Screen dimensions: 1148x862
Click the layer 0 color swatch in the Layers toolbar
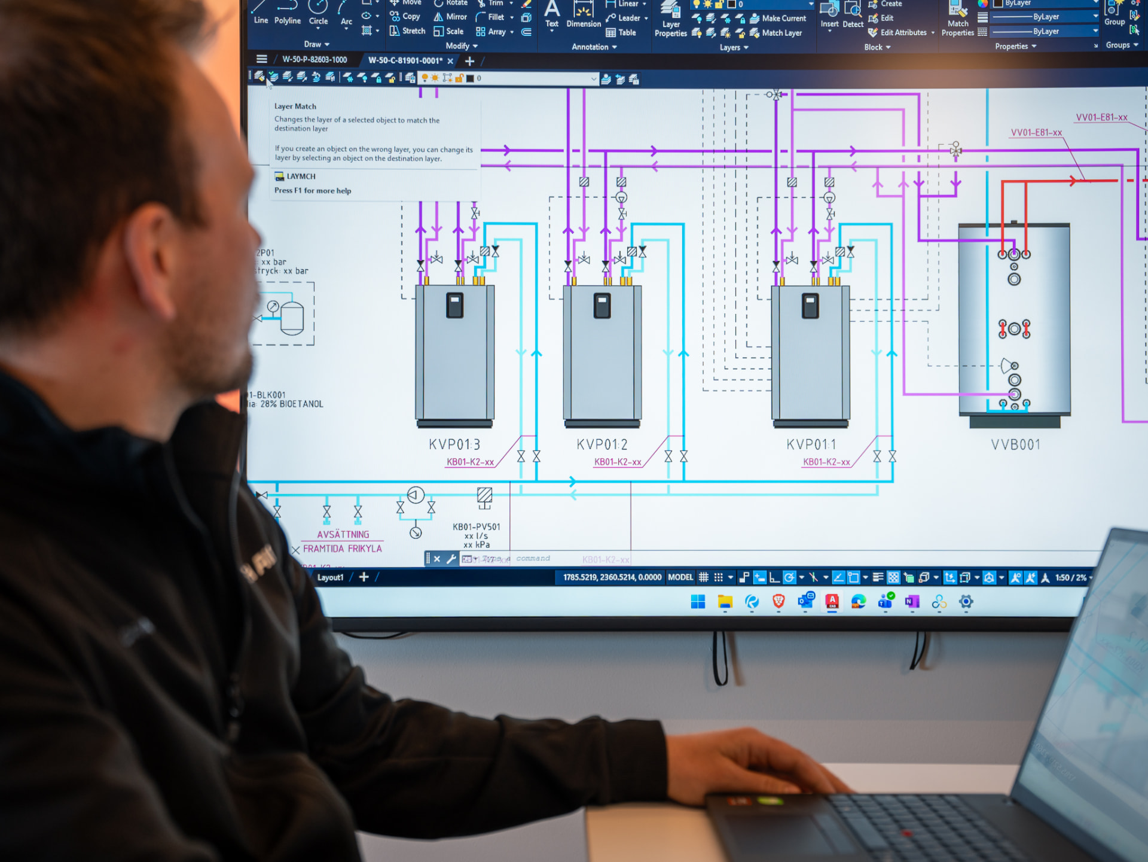[470, 78]
